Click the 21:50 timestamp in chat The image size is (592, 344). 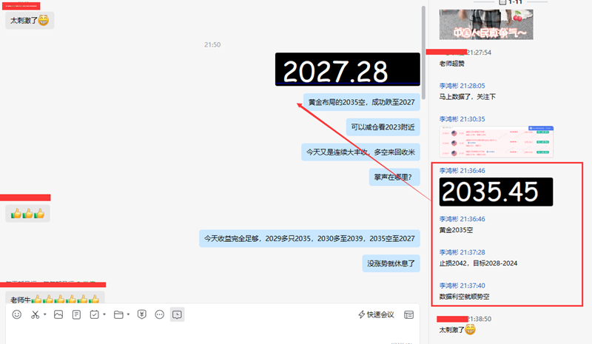(212, 44)
